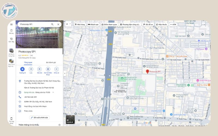This screenshot has width=218, height=136.
Task: Click the Gần đó nearby icon
Action: [x=39, y=69]
